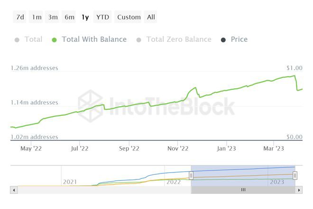Toggle the Price series legend
This screenshot has height=209, width=313.
239,39
